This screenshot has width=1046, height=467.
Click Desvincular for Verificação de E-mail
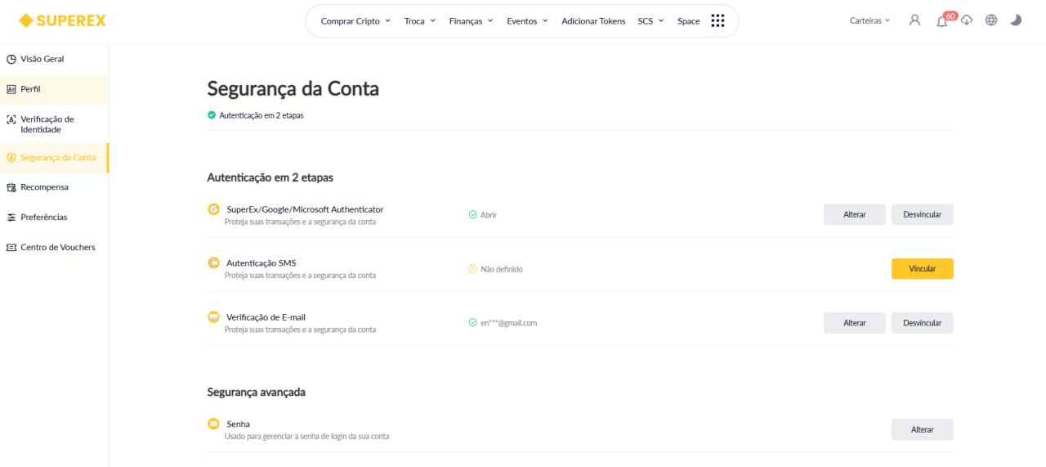coord(922,323)
